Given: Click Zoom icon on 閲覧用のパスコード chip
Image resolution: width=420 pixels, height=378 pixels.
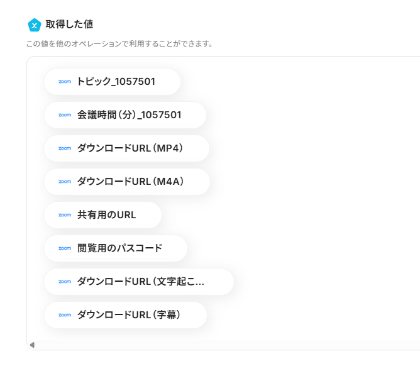Looking at the screenshot, I should pos(65,248).
